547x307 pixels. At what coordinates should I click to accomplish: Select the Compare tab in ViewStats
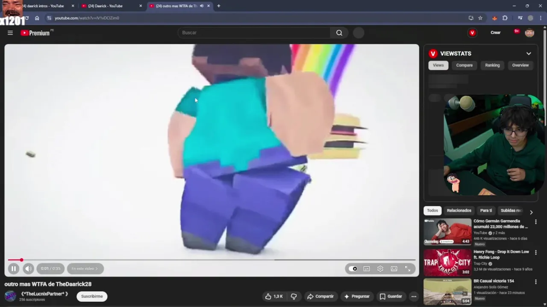click(464, 65)
